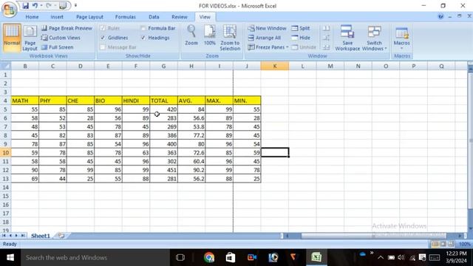Select the cell containing 90.2
This screenshot has height=266, width=473.
point(191,170)
